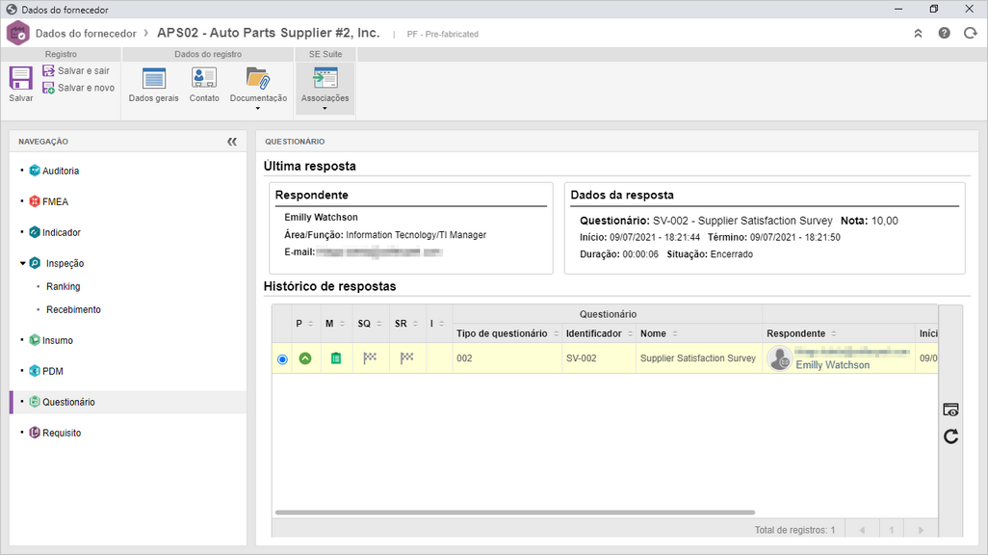
Task: Click green clipboard icon in M column
Action: tap(336, 358)
